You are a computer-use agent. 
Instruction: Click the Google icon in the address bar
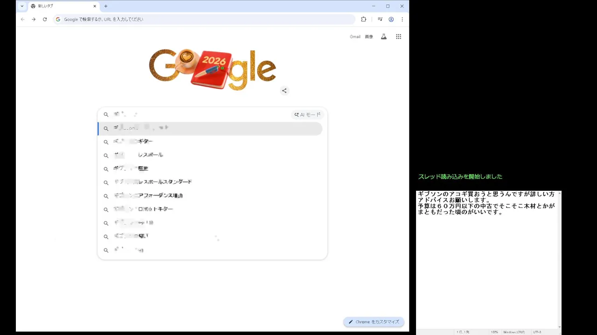[x=58, y=19]
